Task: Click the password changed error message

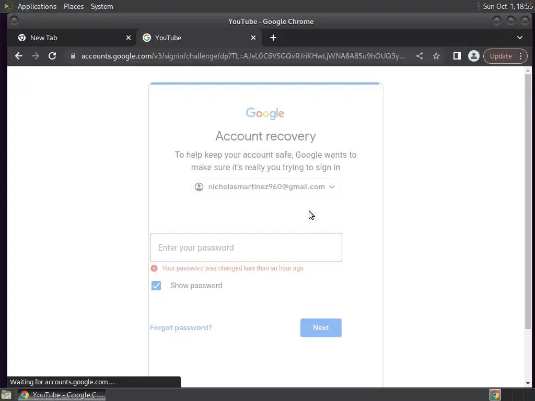Action: (x=232, y=268)
